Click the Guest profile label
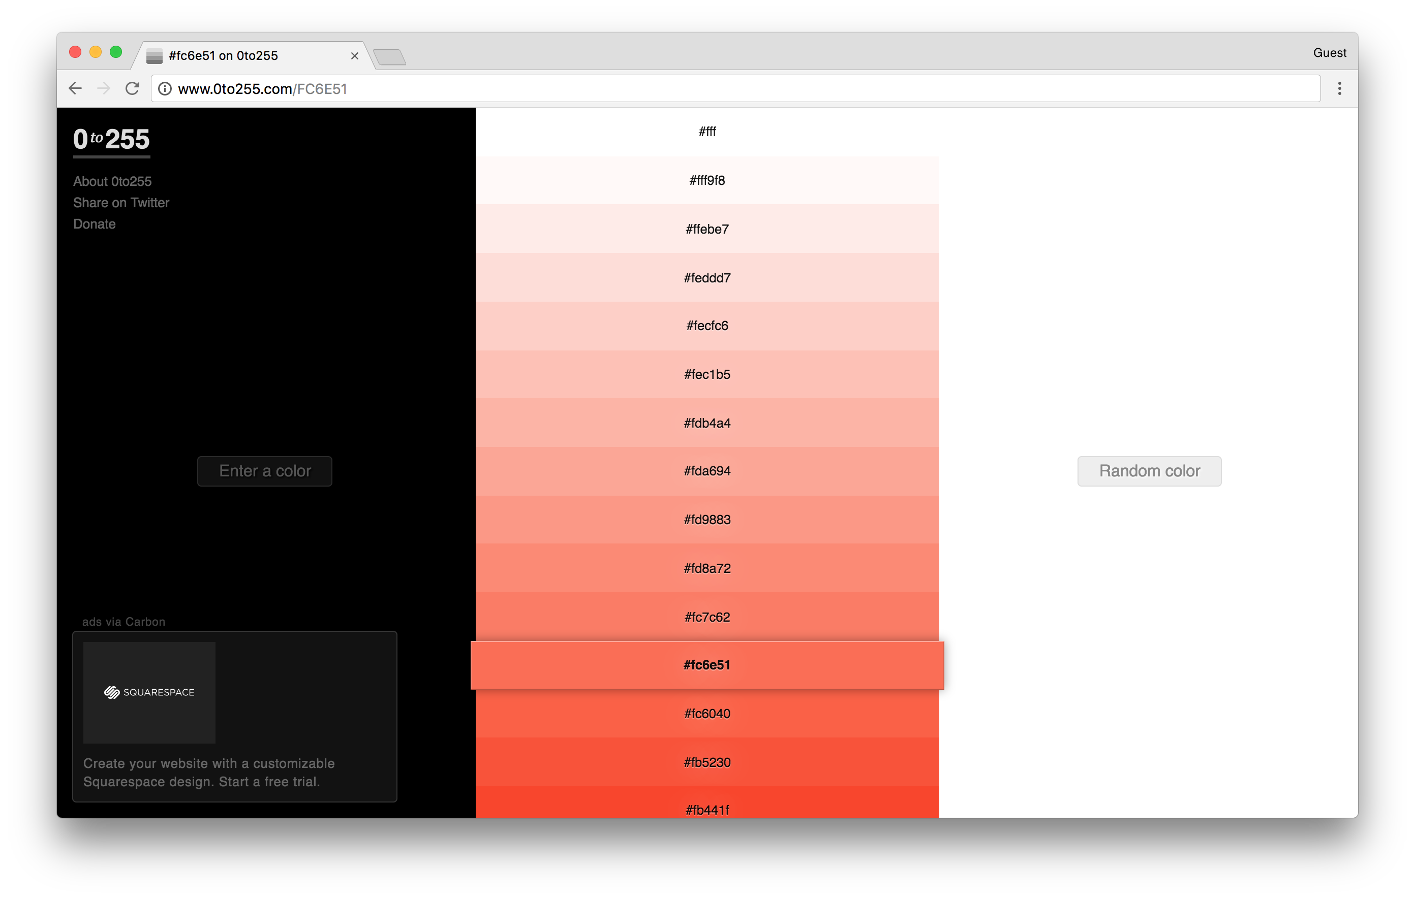 click(x=1329, y=53)
